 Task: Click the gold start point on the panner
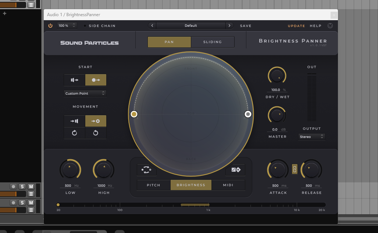[x=134, y=114]
